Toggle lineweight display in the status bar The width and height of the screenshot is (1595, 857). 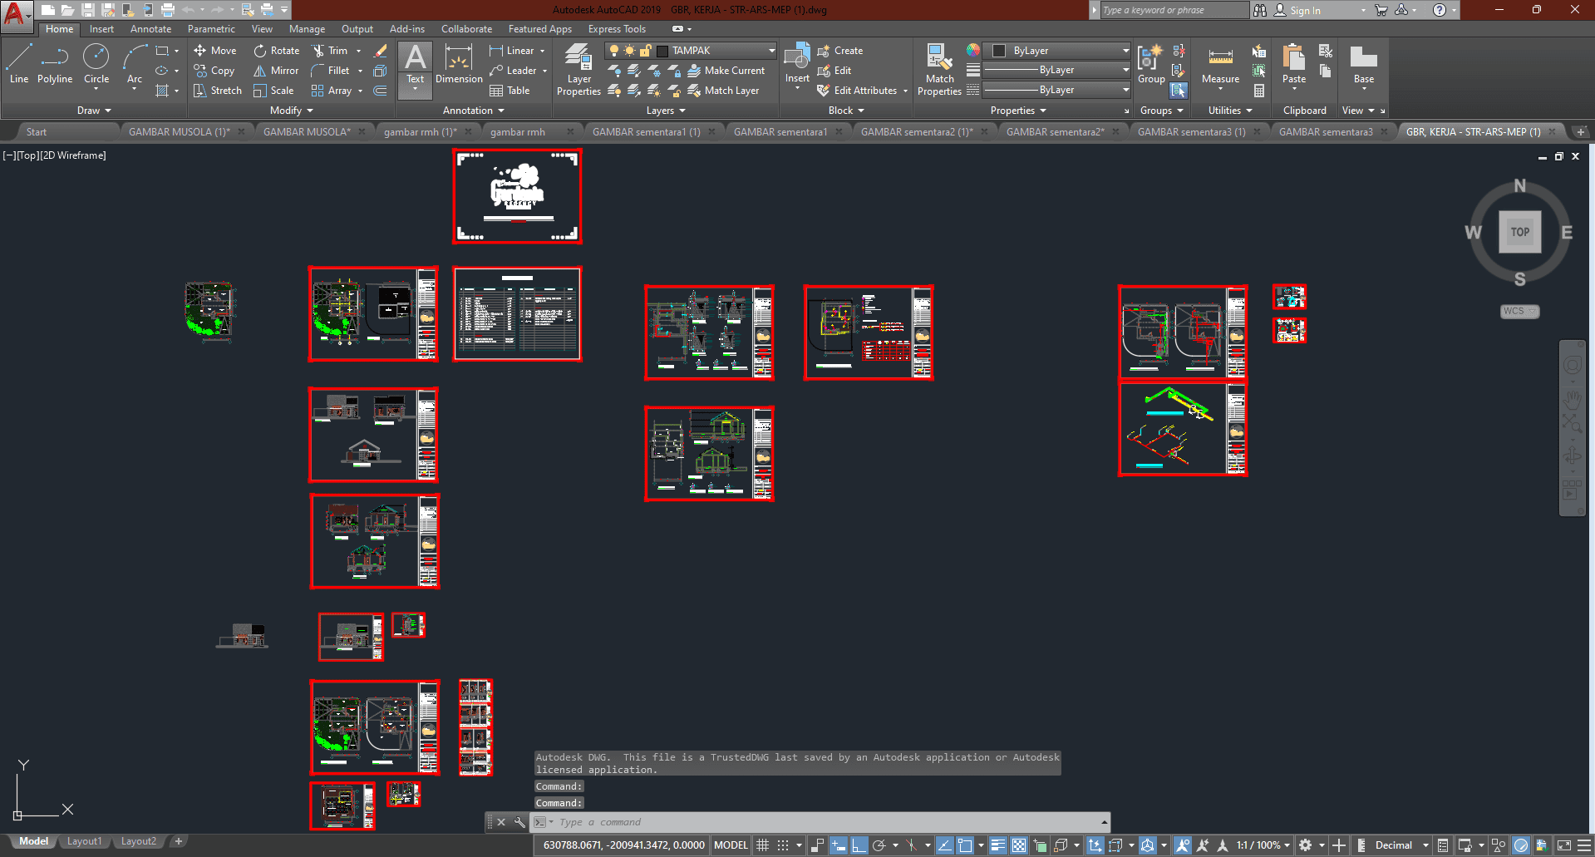997,845
